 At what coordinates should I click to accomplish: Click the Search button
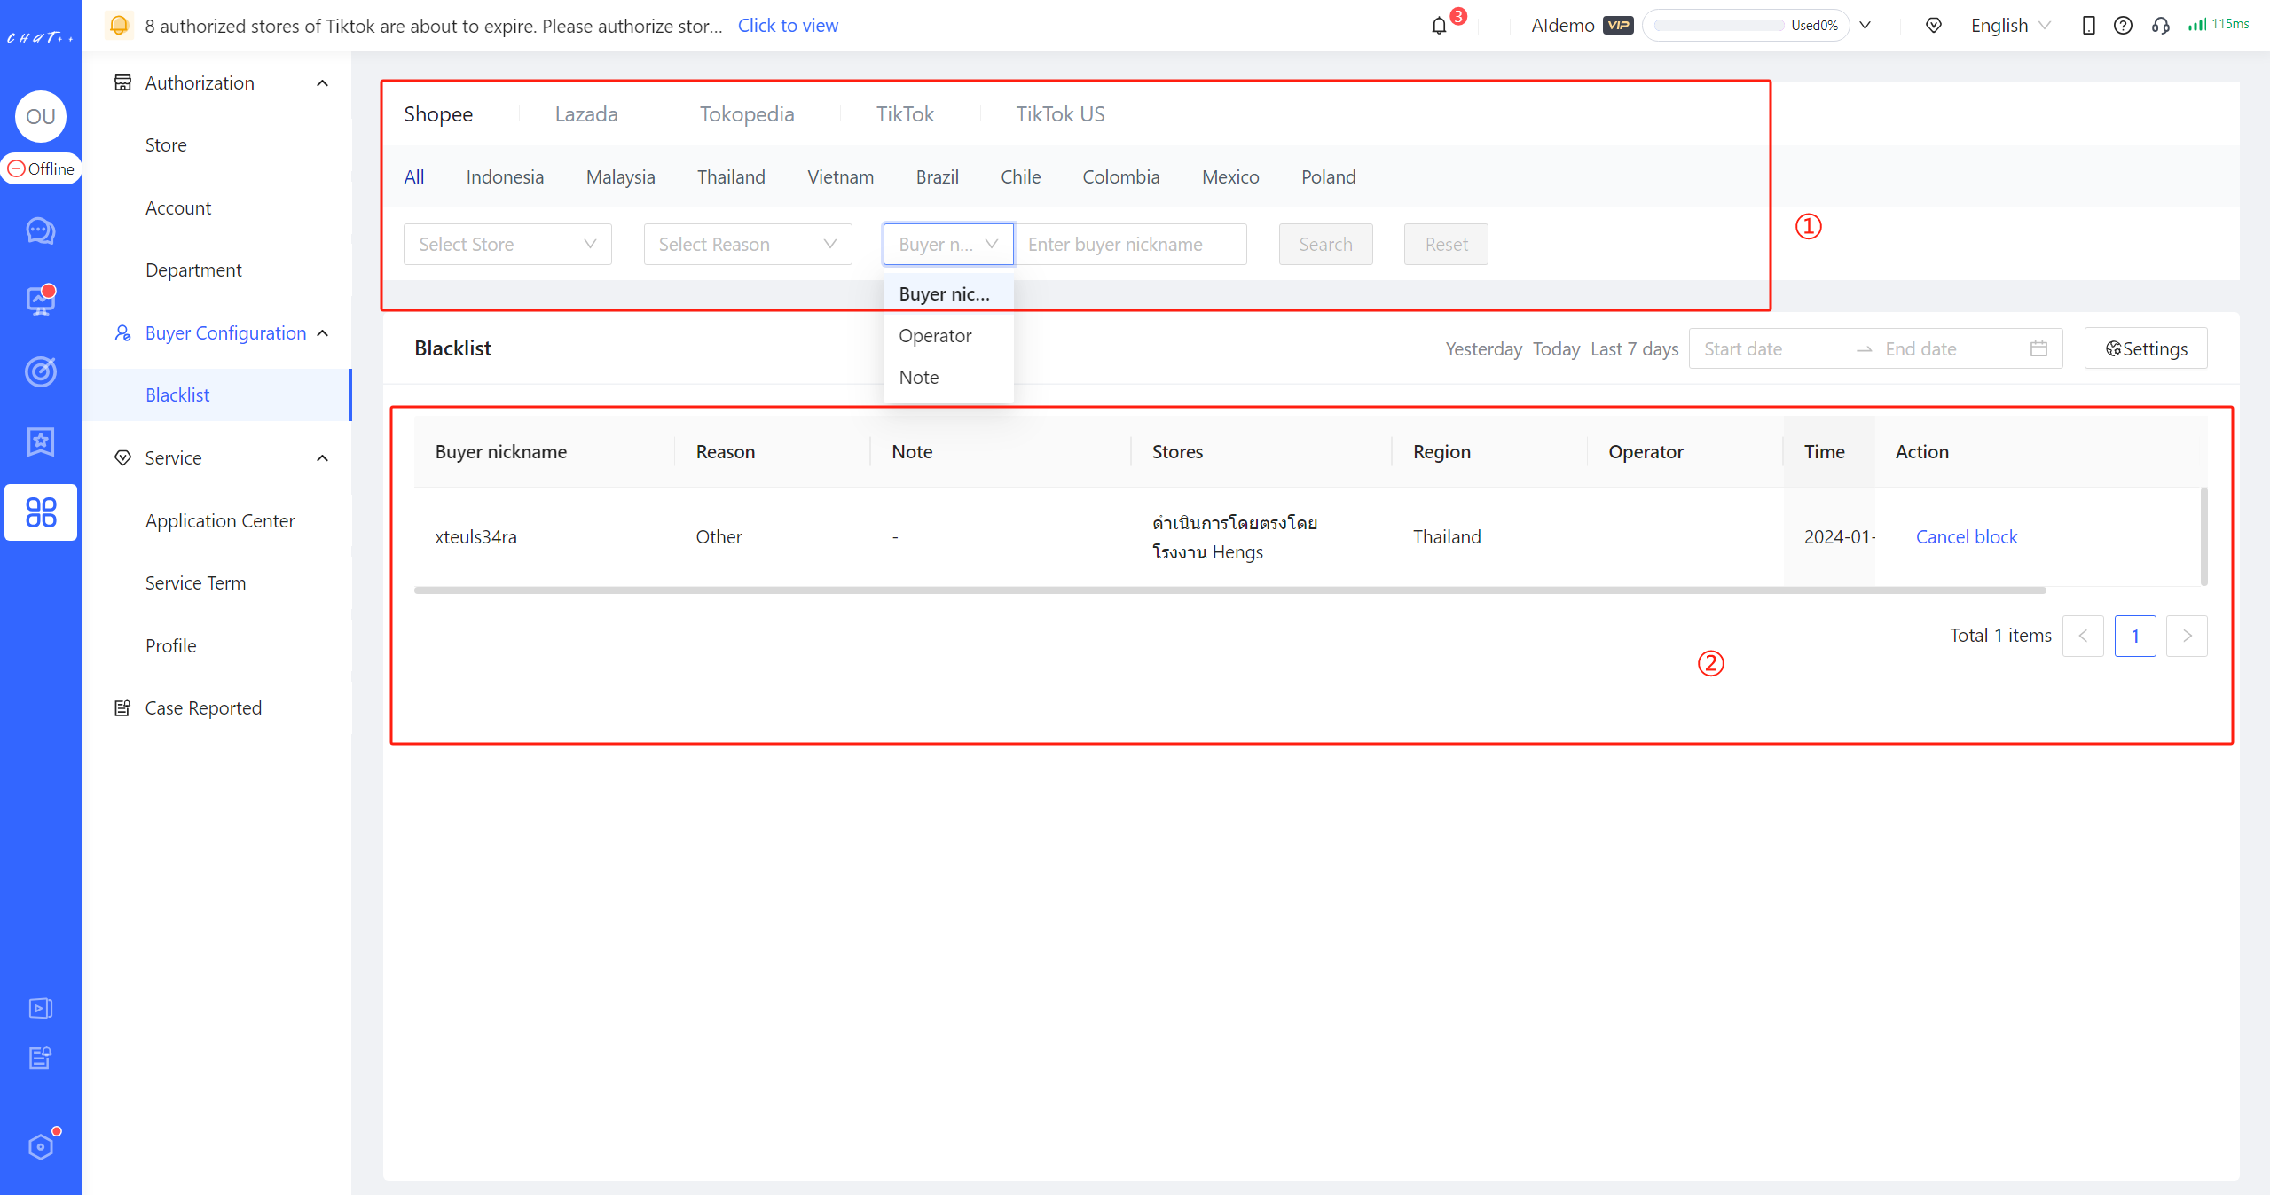pos(1326,244)
